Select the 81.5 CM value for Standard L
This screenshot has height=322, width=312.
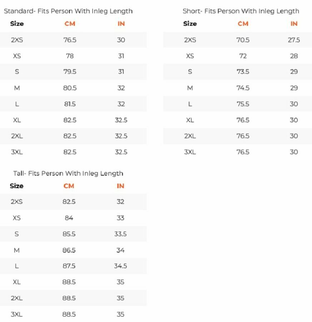(x=70, y=104)
